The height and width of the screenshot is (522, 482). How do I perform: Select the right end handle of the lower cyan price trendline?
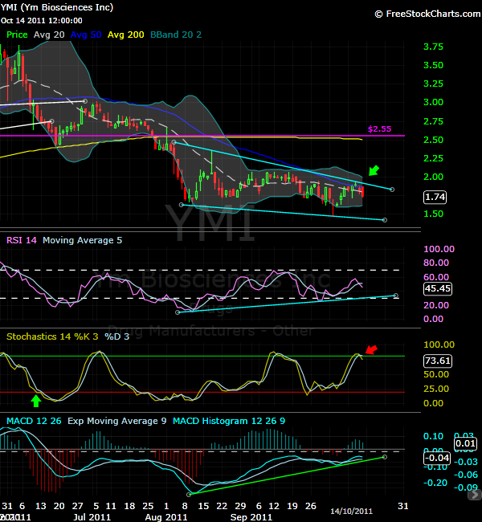click(385, 220)
